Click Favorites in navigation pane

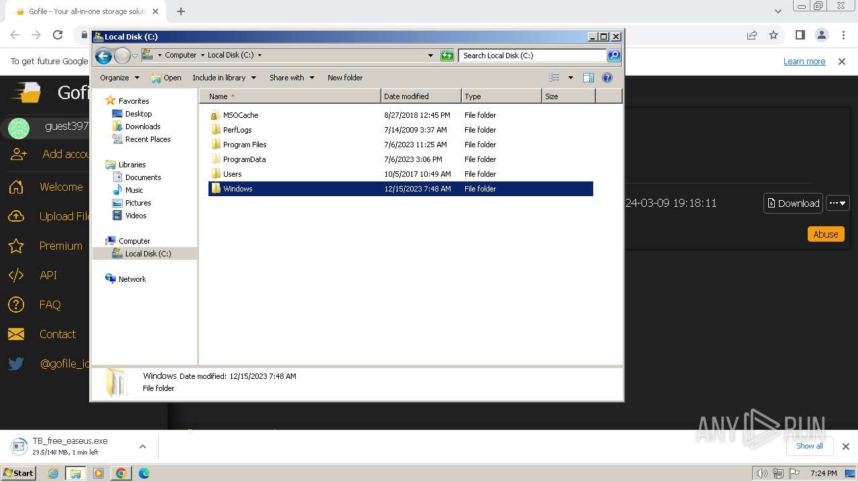tap(133, 101)
